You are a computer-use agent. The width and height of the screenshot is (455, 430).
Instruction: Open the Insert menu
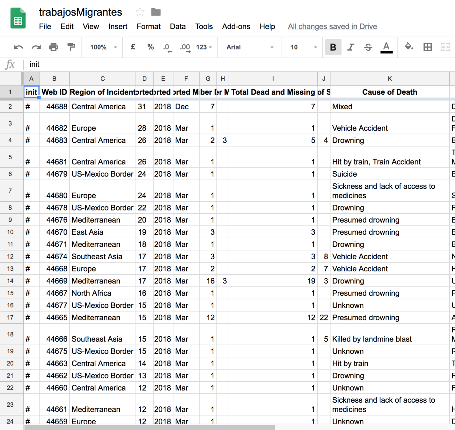(118, 26)
